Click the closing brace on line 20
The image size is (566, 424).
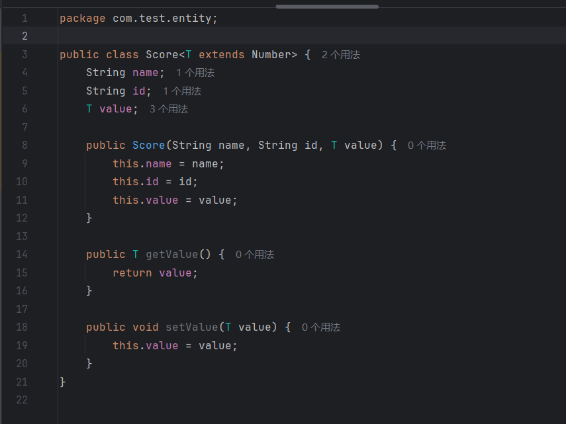coord(89,363)
